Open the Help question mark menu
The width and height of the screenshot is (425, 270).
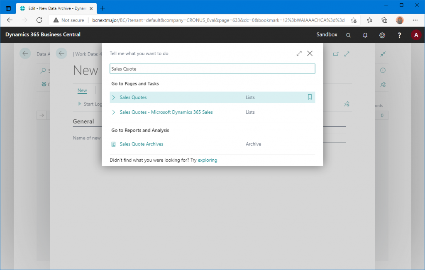399,35
